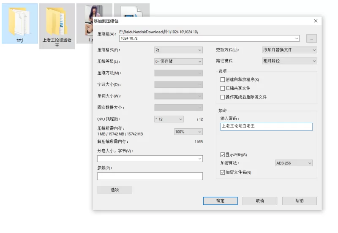
Task: Enable 操作完成后删除源文件 checkbox
Action: coord(223,97)
